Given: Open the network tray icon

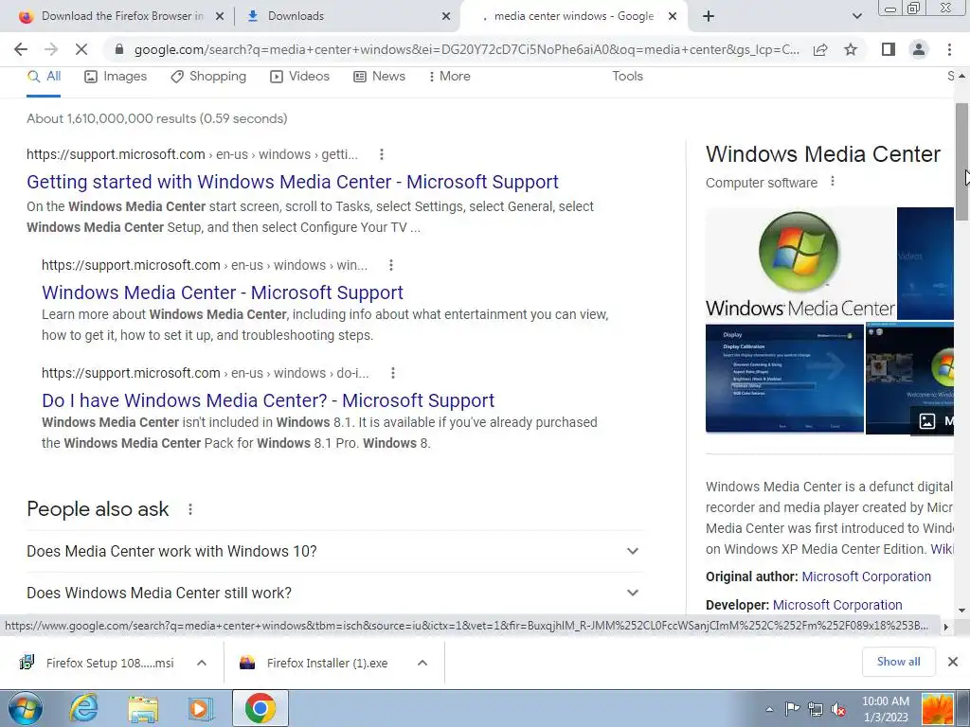Looking at the screenshot, I should coord(816,709).
